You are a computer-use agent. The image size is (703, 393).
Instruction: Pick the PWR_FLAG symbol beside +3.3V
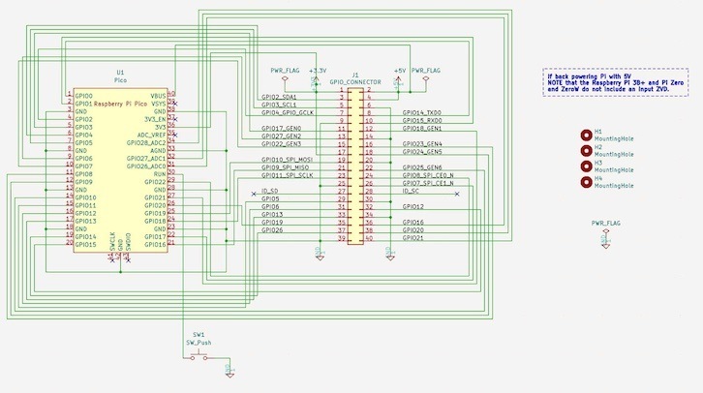click(x=285, y=79)
